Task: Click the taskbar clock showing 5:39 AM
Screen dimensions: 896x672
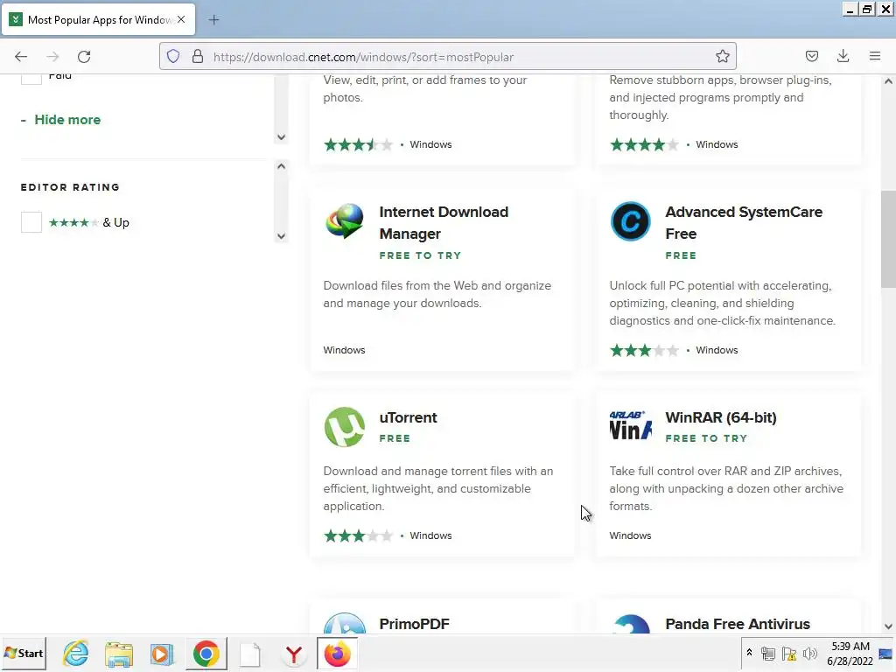Action: 850,653
